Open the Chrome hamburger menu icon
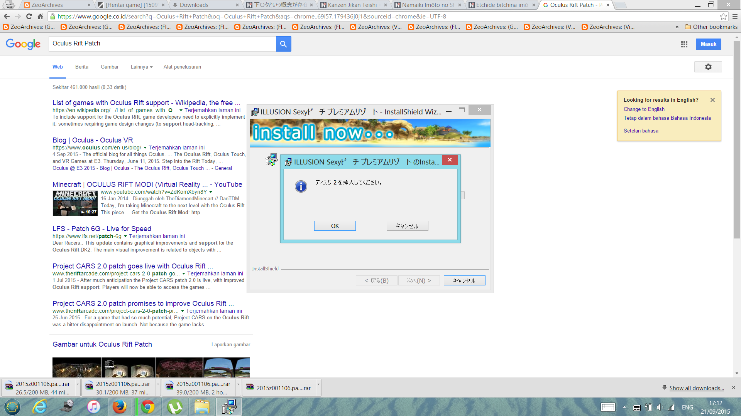The image size is (741, 416). [735, 16]
